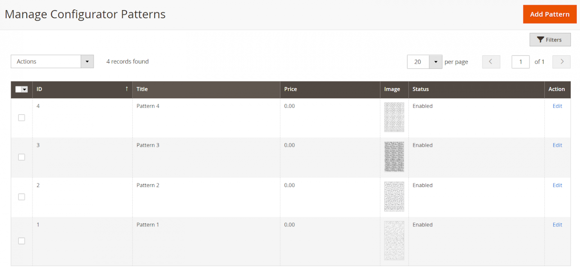580x267 pixels.
Task: Check the Pattern 2 row checkbox
Action: [x=22, y=196]
